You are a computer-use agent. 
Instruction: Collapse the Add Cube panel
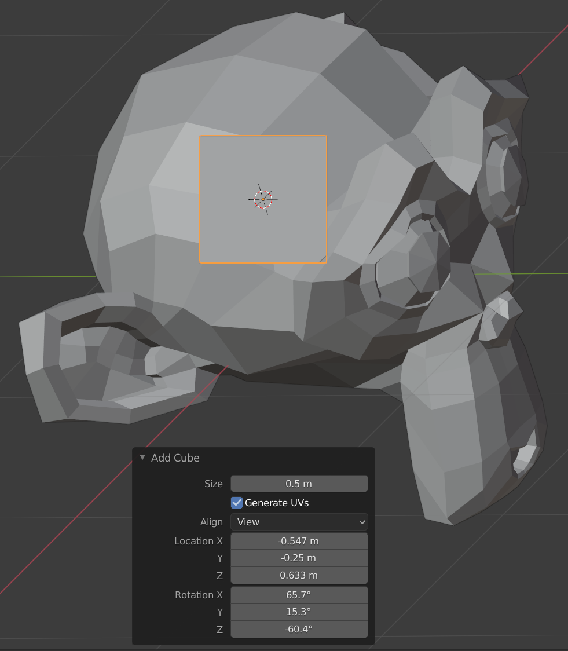[142, 458]
